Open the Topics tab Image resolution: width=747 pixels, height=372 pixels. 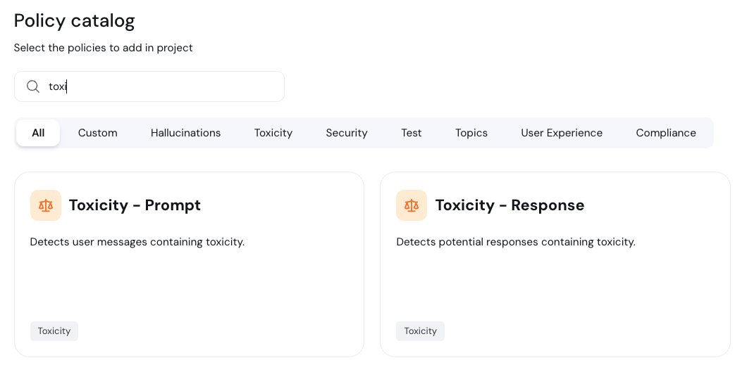(471, 133)
